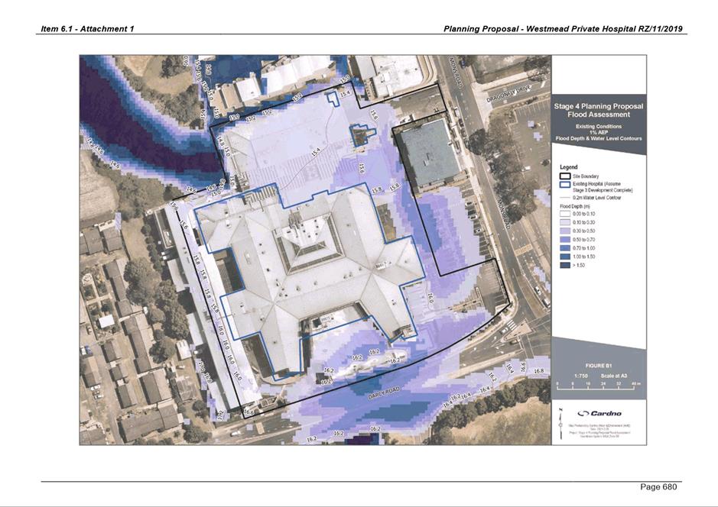Click the '1:750' scale ratio

[x=581, y=376]
